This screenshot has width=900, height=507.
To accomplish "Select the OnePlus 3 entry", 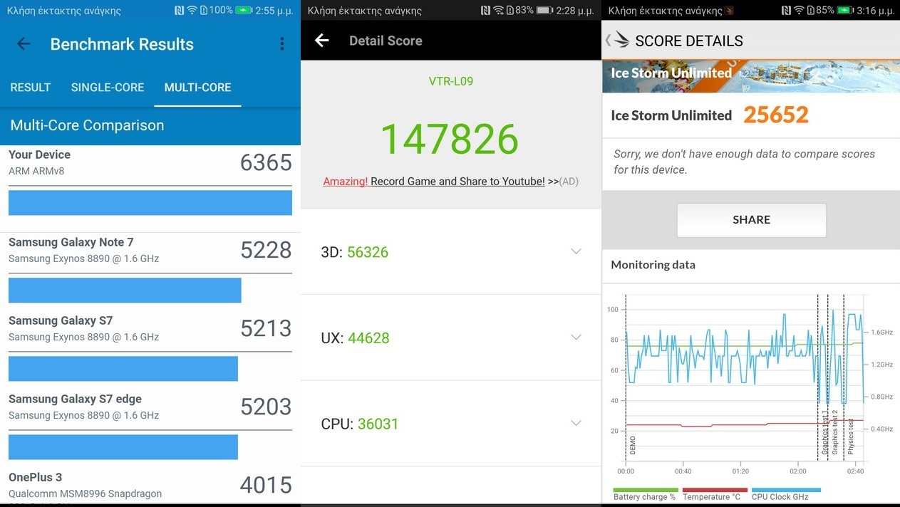I will pos(150,485).
